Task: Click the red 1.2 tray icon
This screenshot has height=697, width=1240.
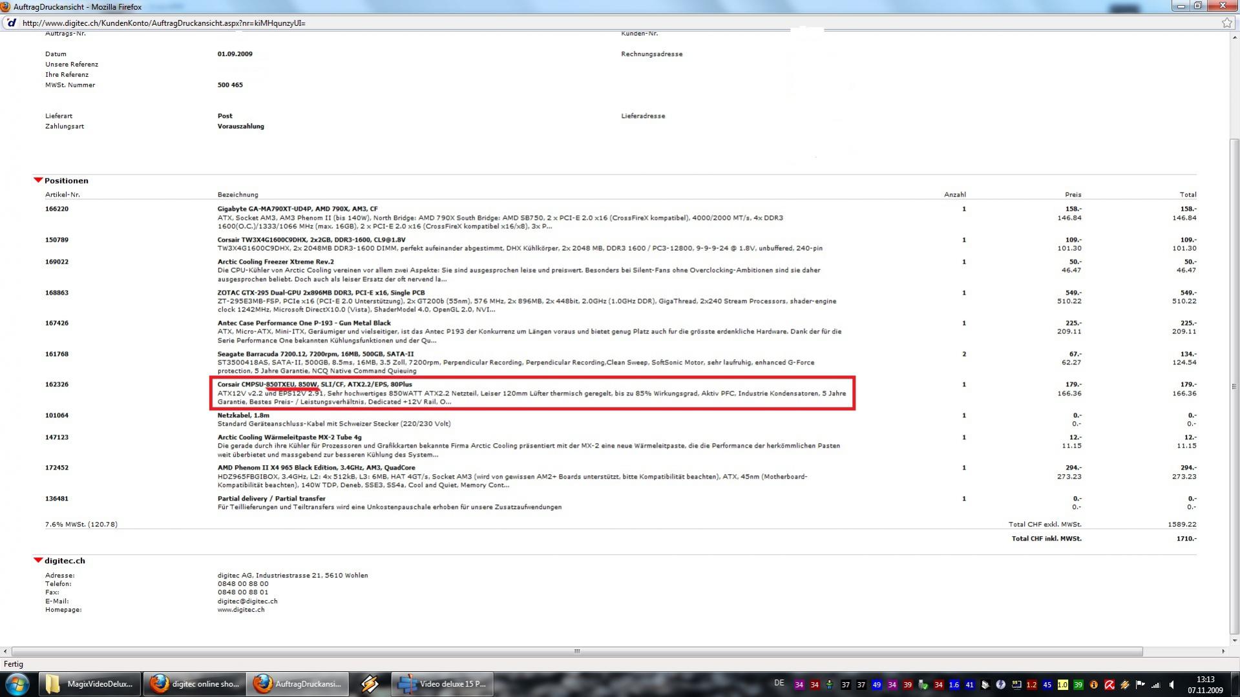Action: click(x=1031, y=685)
